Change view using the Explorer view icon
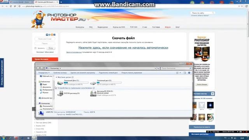 click(x=177, y=73)
